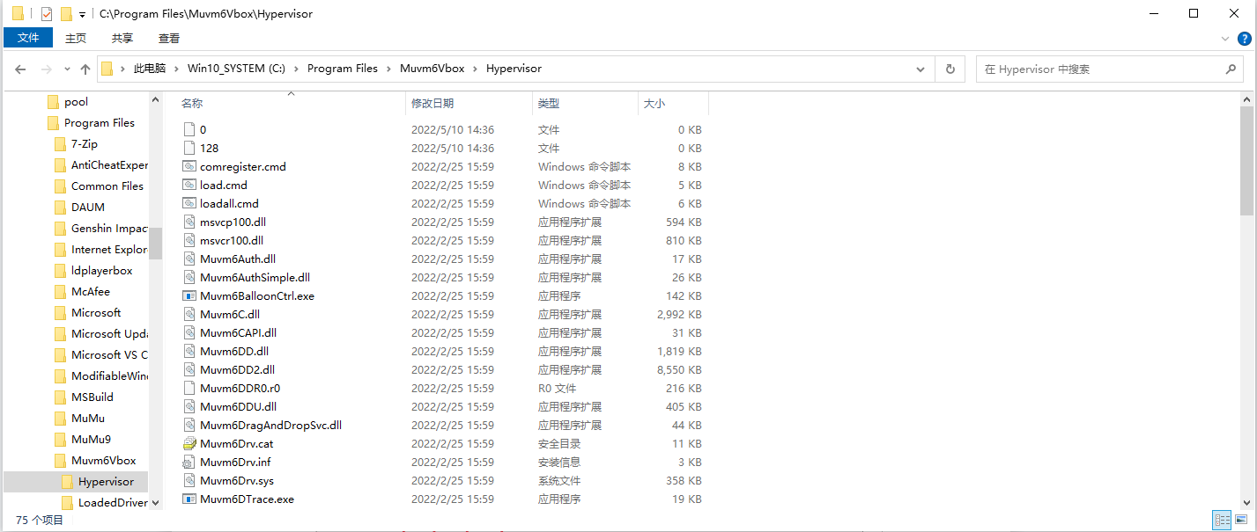Switch to the 主页 ribbon tab
Screen dimensions: 1257x532
click(76, 38)
